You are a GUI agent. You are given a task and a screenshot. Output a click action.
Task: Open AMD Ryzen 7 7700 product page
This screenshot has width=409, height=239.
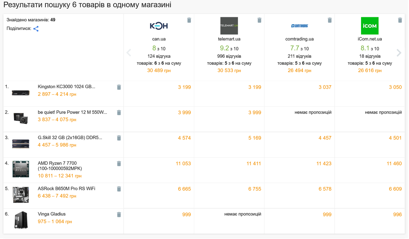tap(60, 166)
